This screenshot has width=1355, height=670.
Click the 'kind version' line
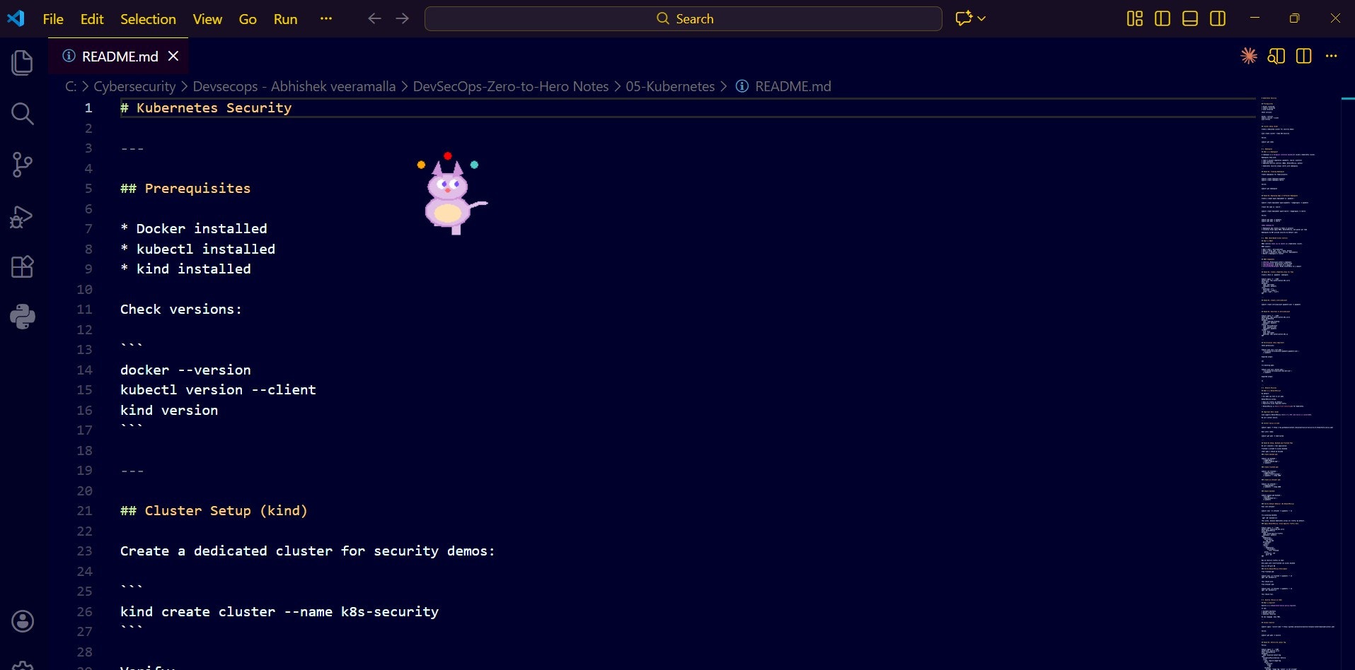169,410
